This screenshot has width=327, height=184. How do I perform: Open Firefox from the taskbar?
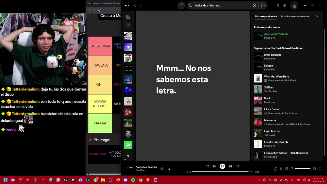[x=118, y=180]
